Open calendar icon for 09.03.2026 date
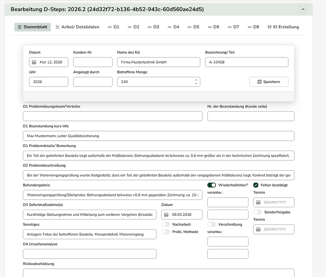Image resolution: width=326 pixels, height=277 pixels. point(166,215)
